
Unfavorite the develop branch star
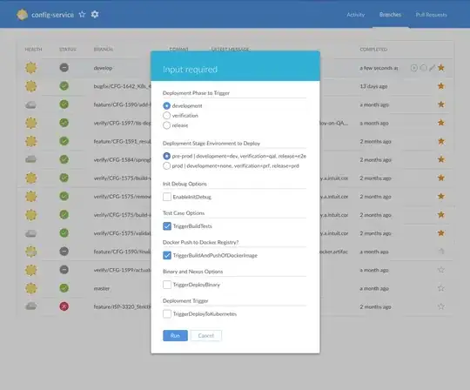(441, 68)
